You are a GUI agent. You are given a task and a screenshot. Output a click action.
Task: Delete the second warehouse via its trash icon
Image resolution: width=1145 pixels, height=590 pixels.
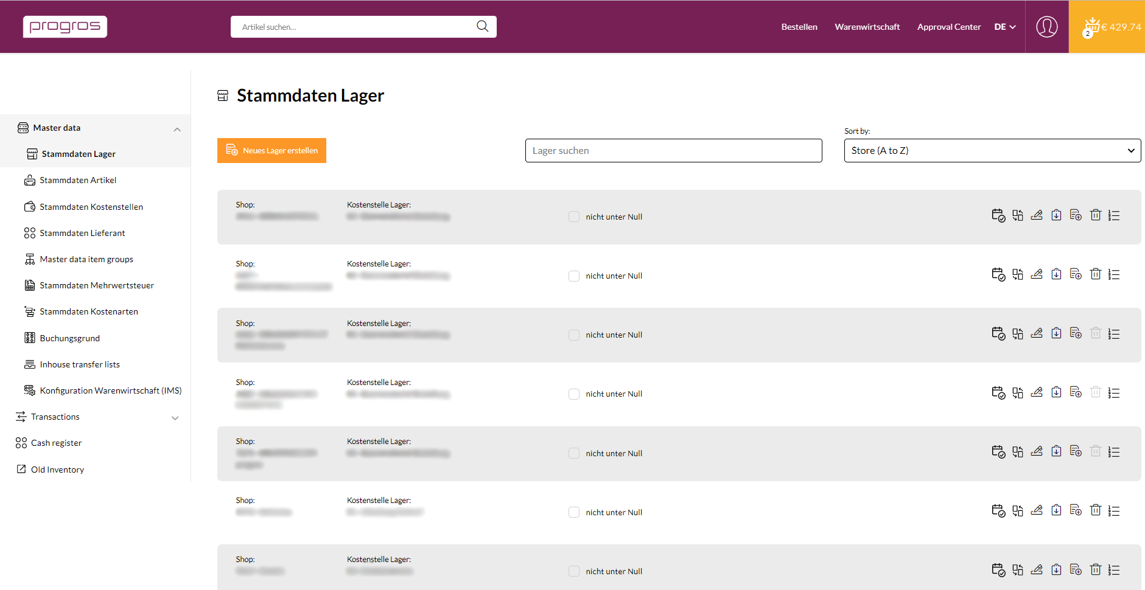click(1096, 274)
